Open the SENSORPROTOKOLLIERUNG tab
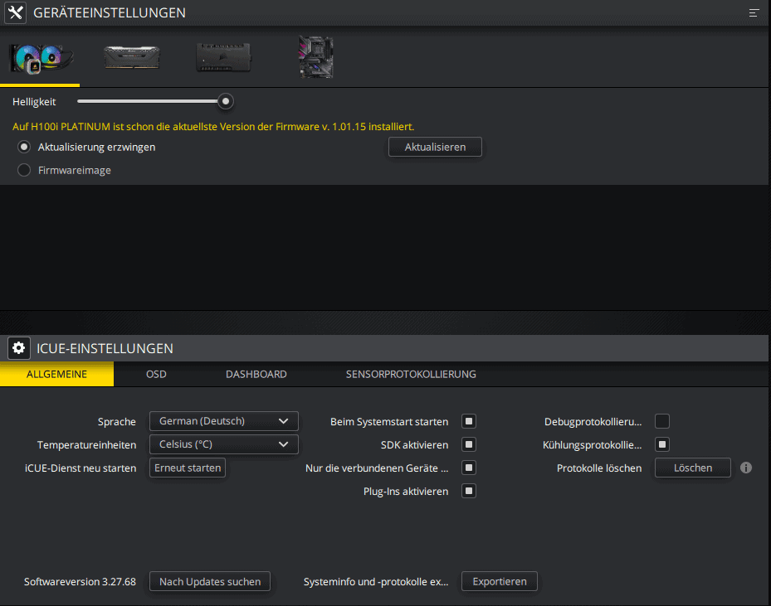Screen dimensions: 771x606 pyautogui.click(x=411, y=374)
